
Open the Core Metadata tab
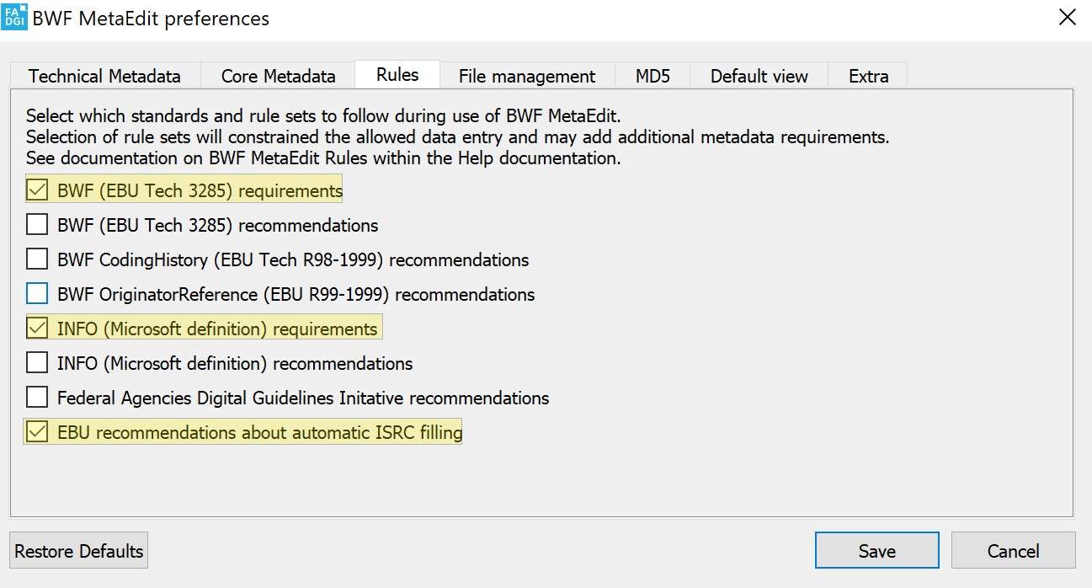coord(279,76)
